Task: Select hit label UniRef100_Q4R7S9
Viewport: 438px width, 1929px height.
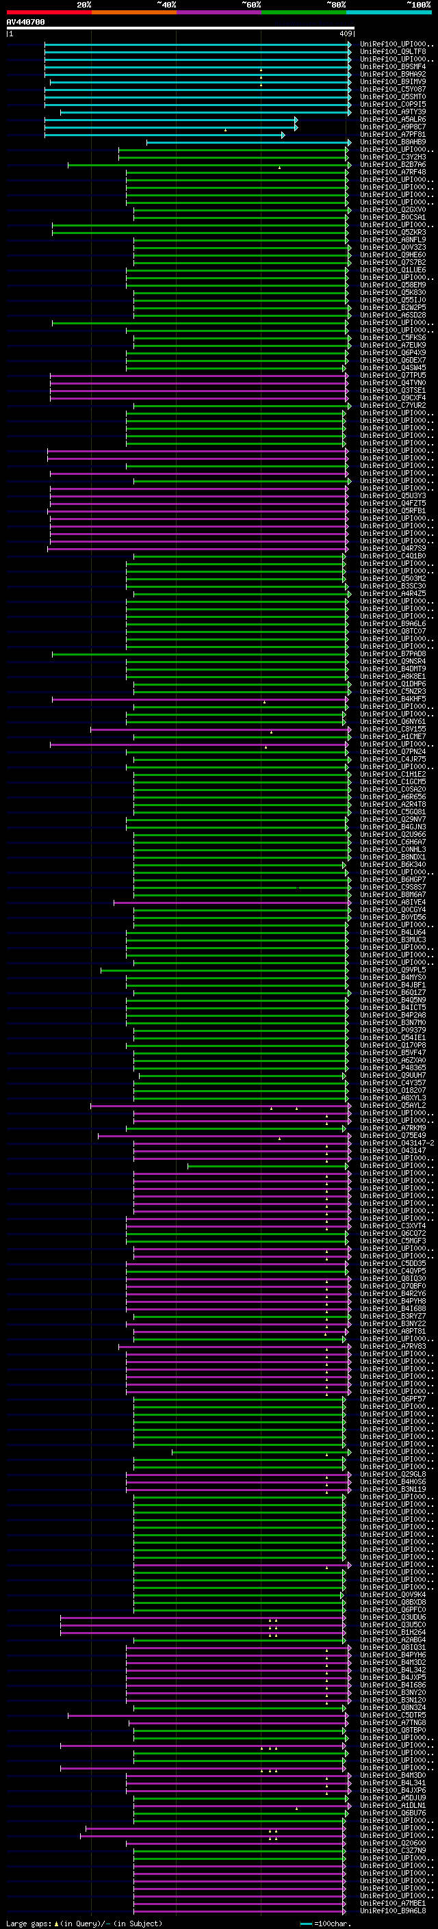Action: tap(393, 548)
